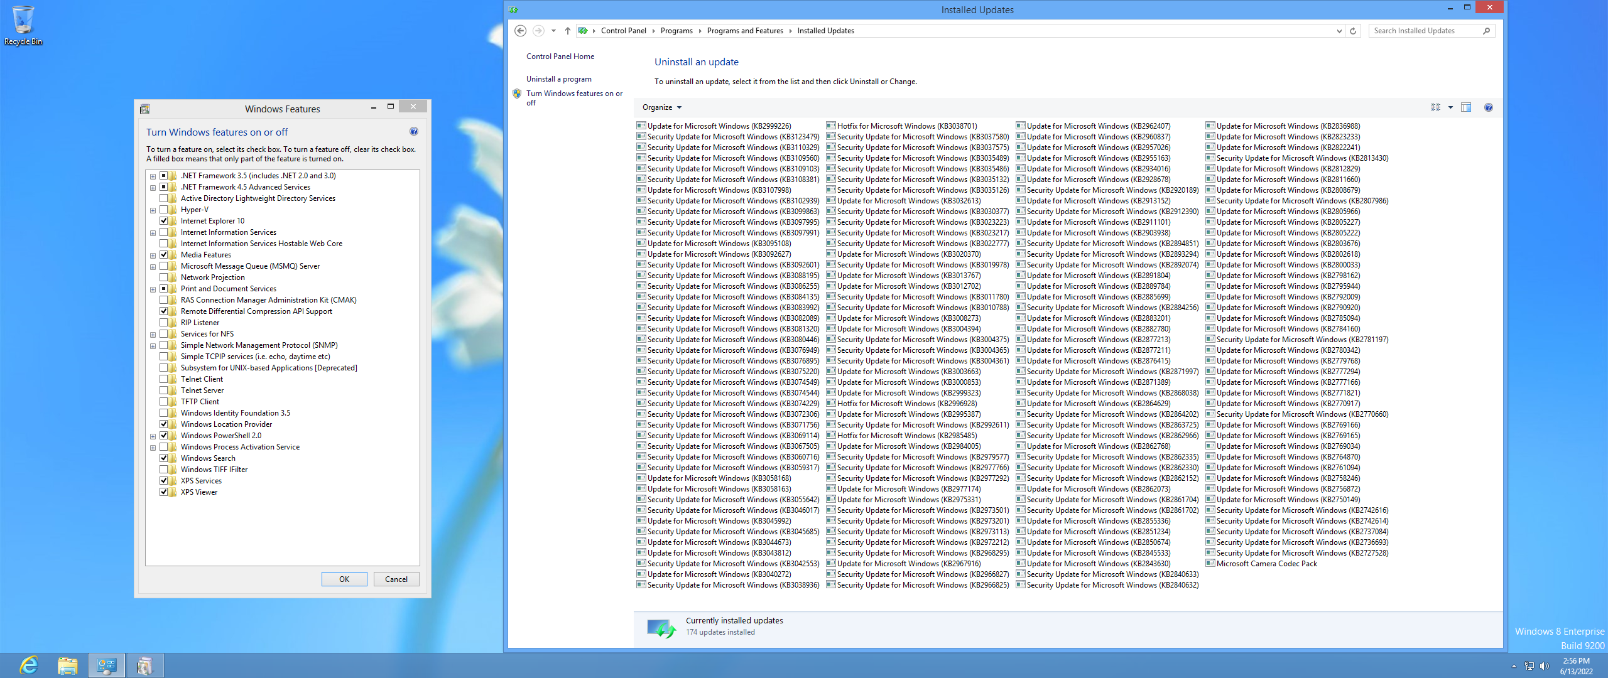
Task: Click Turn Windows features on or off
Action: click(574, 98)
